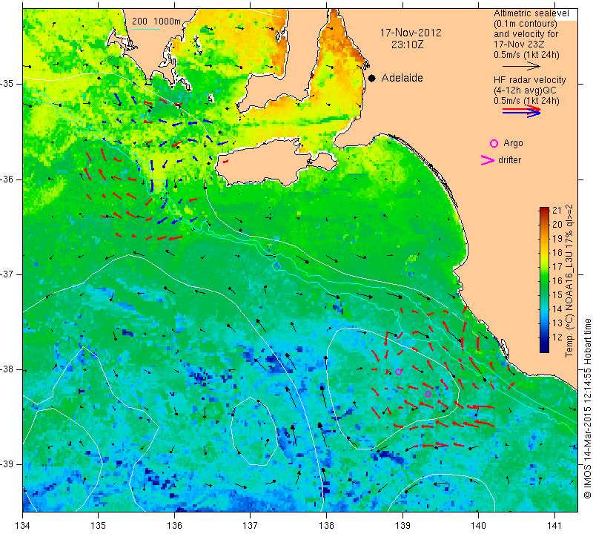The image size is (593, 534).
Task: Click the colorbar value 18
Action: [x=557, y=252]
